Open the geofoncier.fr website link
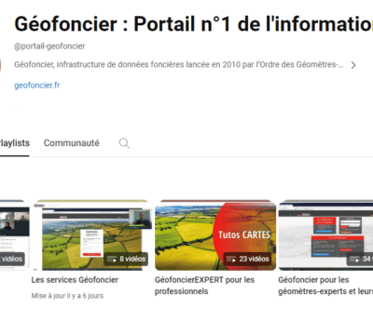The height and width of the screenshot is (335, 373). (x=37, y=86)
